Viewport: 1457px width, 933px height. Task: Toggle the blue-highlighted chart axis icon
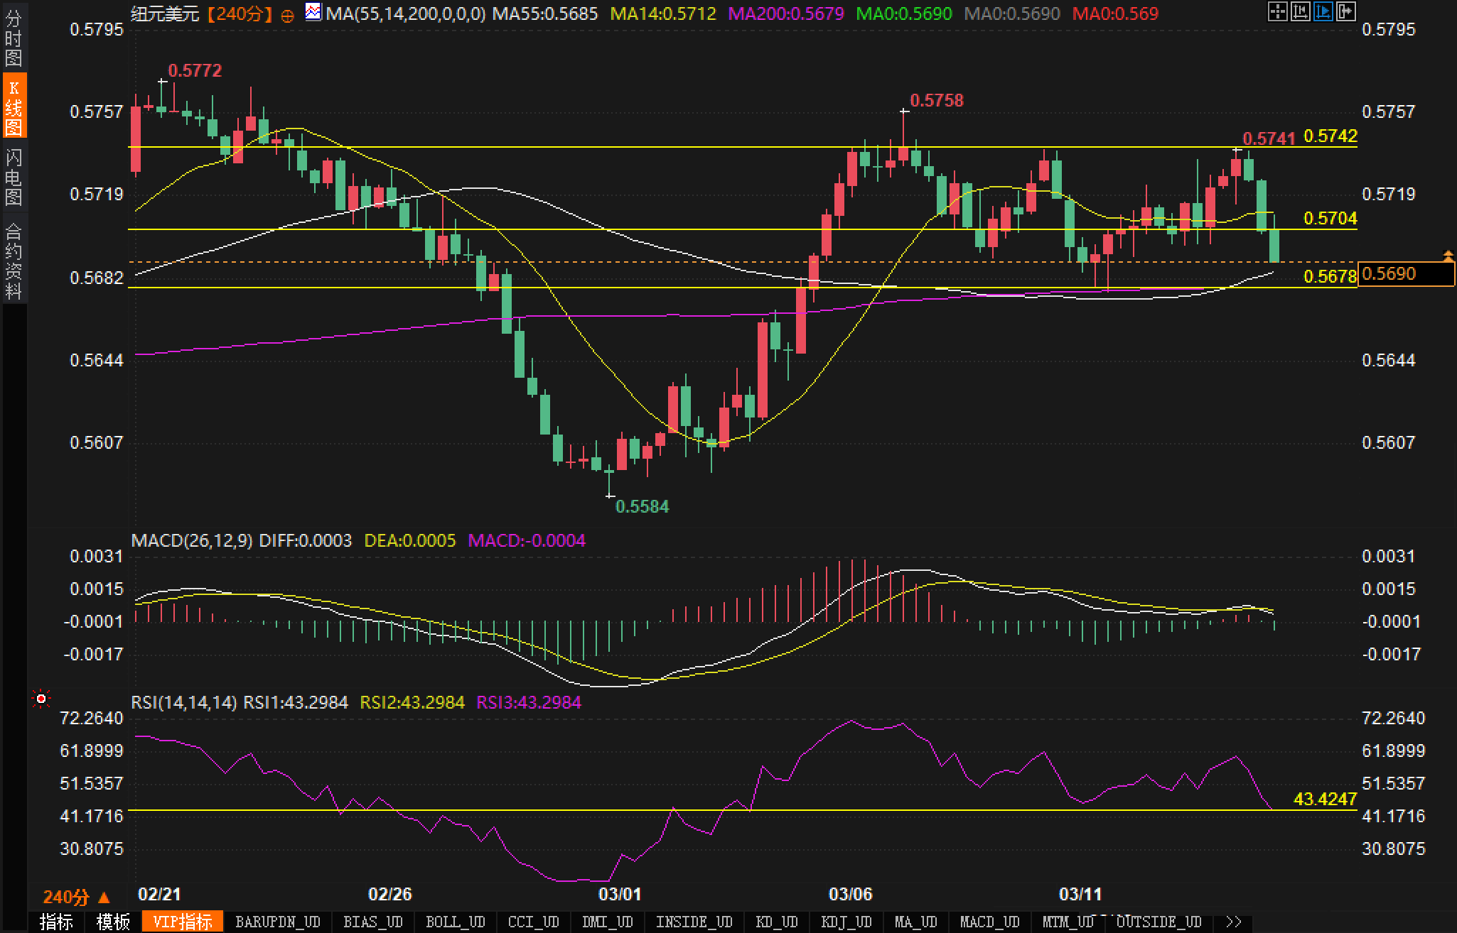1323,11
